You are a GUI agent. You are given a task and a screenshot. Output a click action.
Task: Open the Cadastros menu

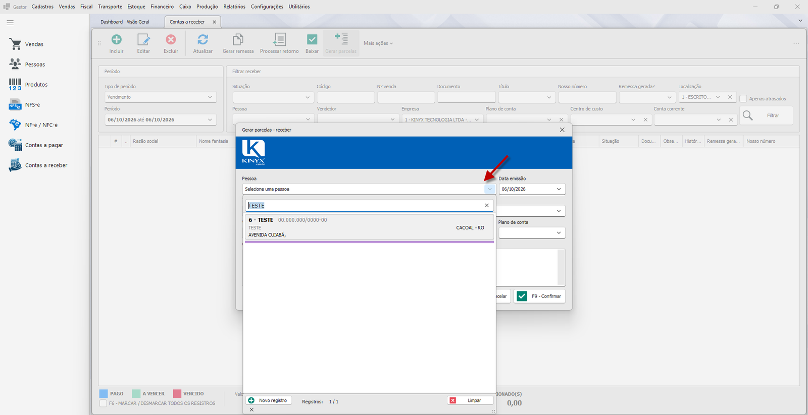[x=42, y=7]
